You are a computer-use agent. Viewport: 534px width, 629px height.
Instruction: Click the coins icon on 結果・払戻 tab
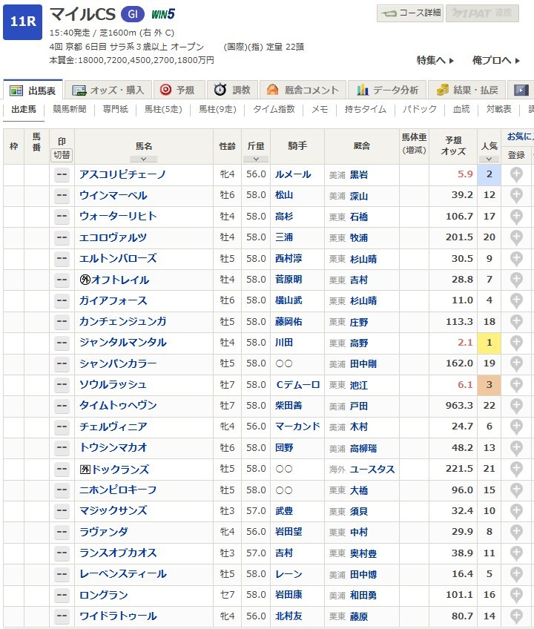click(x=443, y=90)
